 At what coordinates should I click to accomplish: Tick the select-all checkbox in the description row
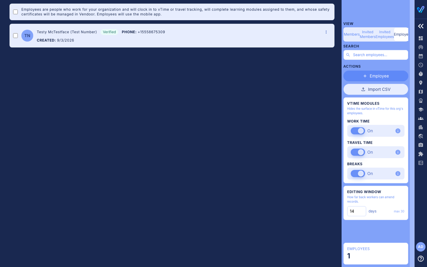click(15, 12)
